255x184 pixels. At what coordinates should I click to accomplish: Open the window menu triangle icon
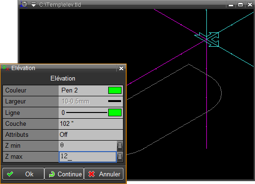point(33,4)
